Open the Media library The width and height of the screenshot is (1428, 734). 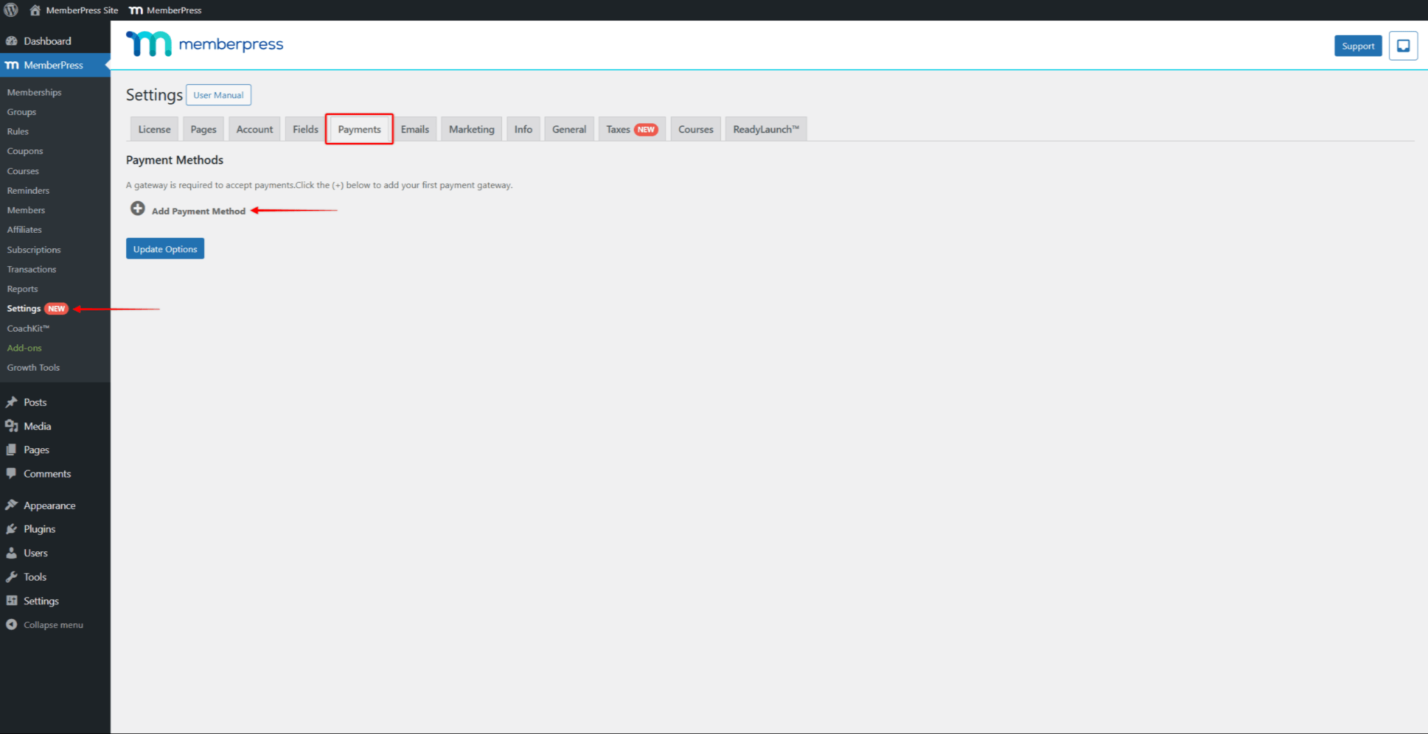[37, 426]
